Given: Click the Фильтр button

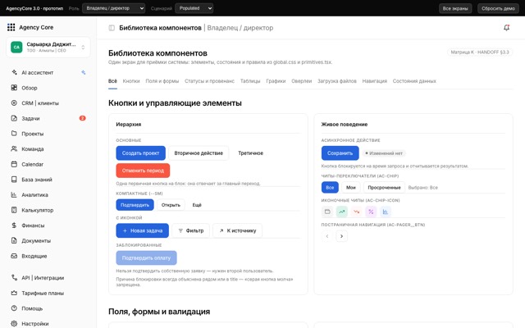Looking at the screenshot, I should [x=191, y=230].
